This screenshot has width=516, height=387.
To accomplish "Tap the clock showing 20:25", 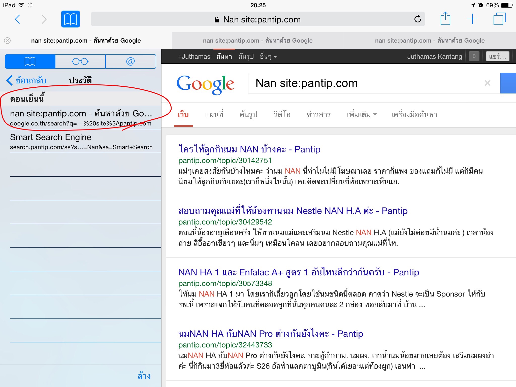I will tap(258, 5).
